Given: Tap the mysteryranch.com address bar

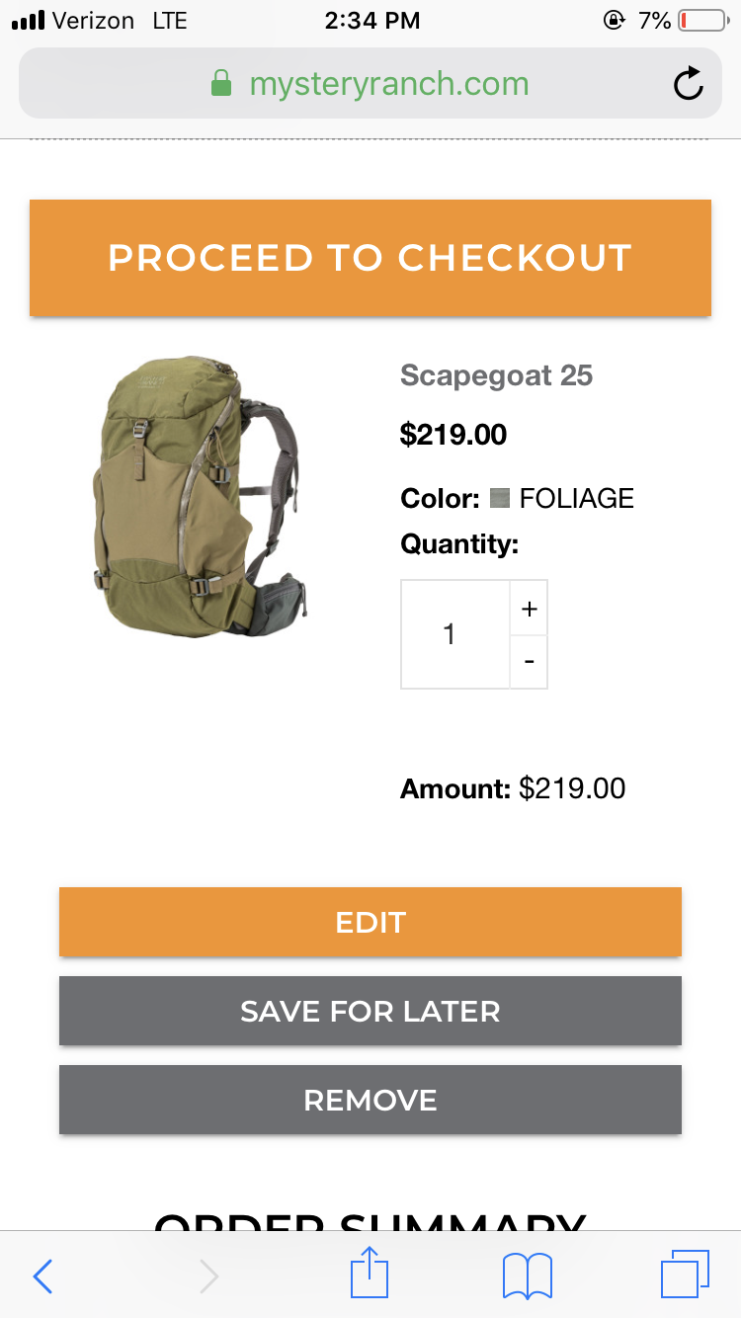Looking at the screenshot, I should 370,84.
